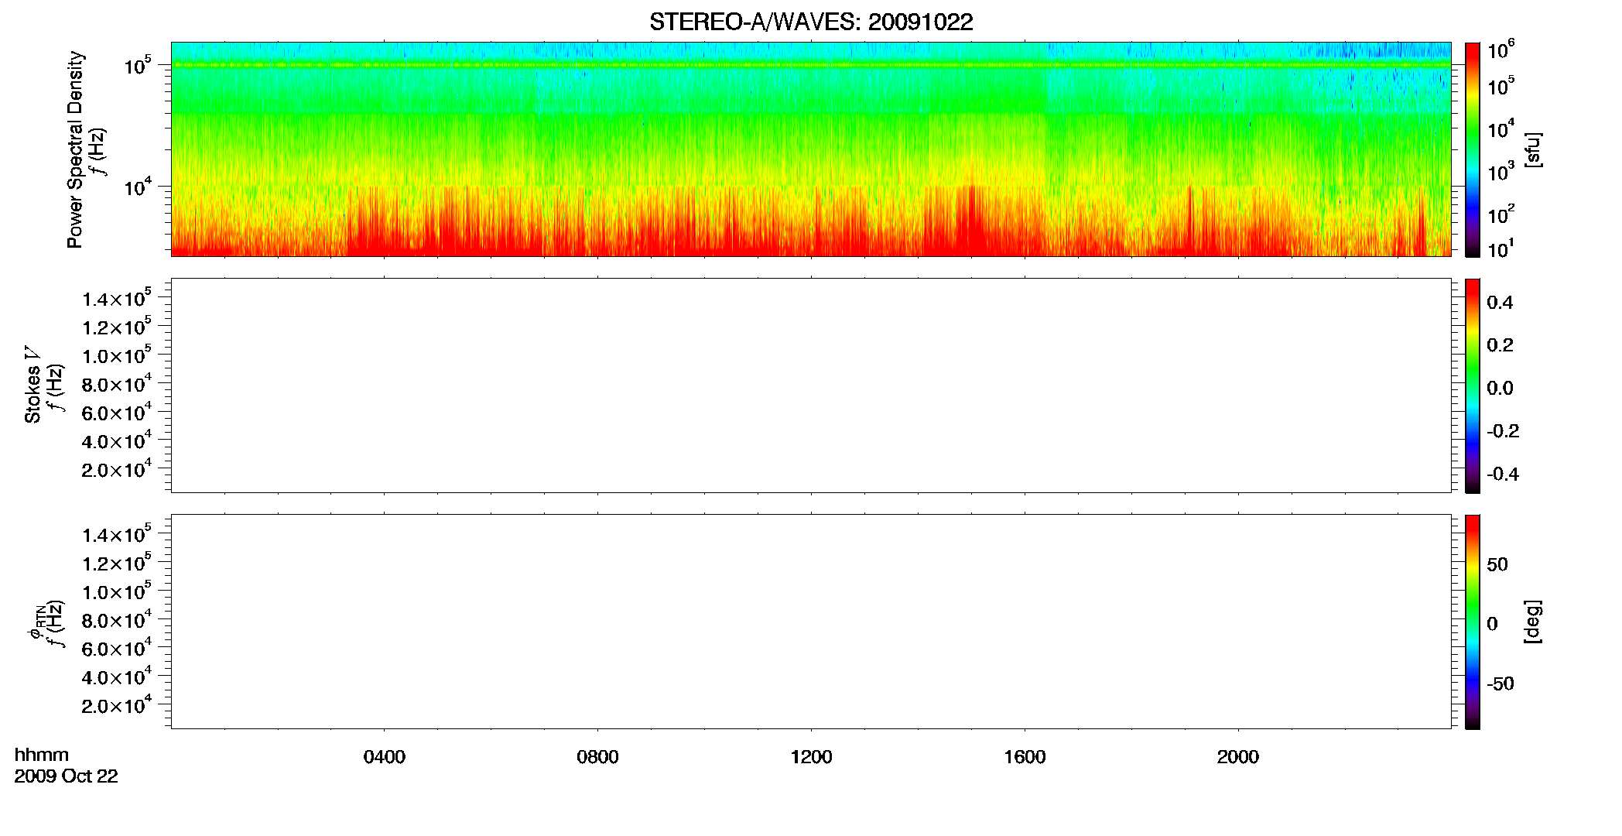The image size is (1622, 836).
Task: Click the empty phi RTN panel
Action: [x=811, y=622]
